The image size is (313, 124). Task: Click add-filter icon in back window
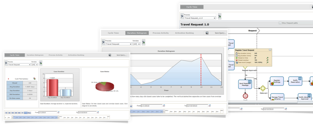[x=219, y=16]
